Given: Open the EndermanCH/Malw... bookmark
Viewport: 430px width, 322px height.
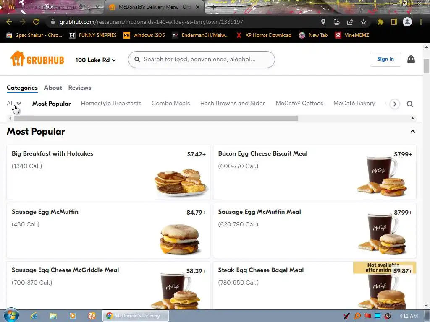Looking at the screenshot, I should (x=200, y=35).
